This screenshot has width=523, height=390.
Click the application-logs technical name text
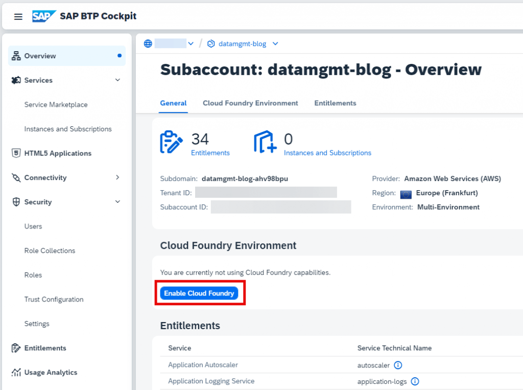point(382,381)
